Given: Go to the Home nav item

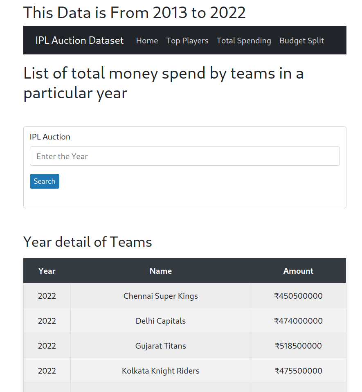Looking at the screenshot, I should [147, 41].
